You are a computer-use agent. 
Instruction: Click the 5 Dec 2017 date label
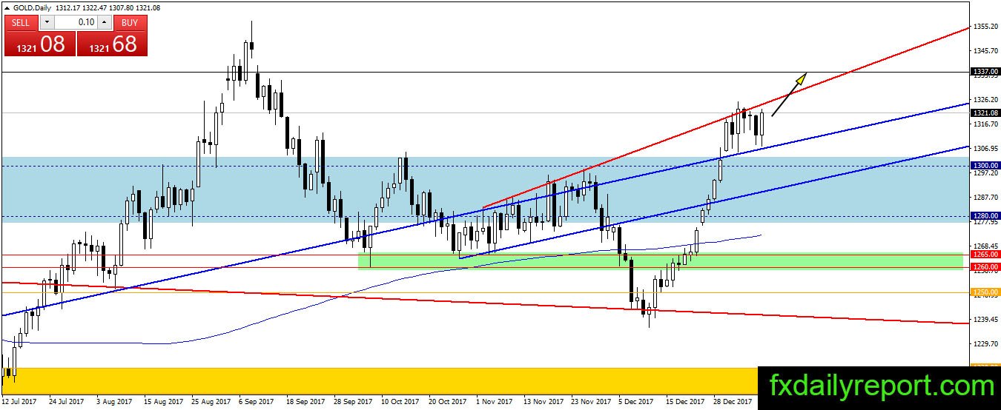[x=635, y=402]
